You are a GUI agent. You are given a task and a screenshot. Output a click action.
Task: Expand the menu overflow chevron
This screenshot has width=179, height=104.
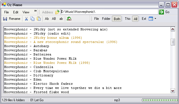click(x=36, y=11)
